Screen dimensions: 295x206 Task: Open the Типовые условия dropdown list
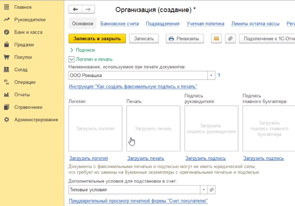pos(203,190)
